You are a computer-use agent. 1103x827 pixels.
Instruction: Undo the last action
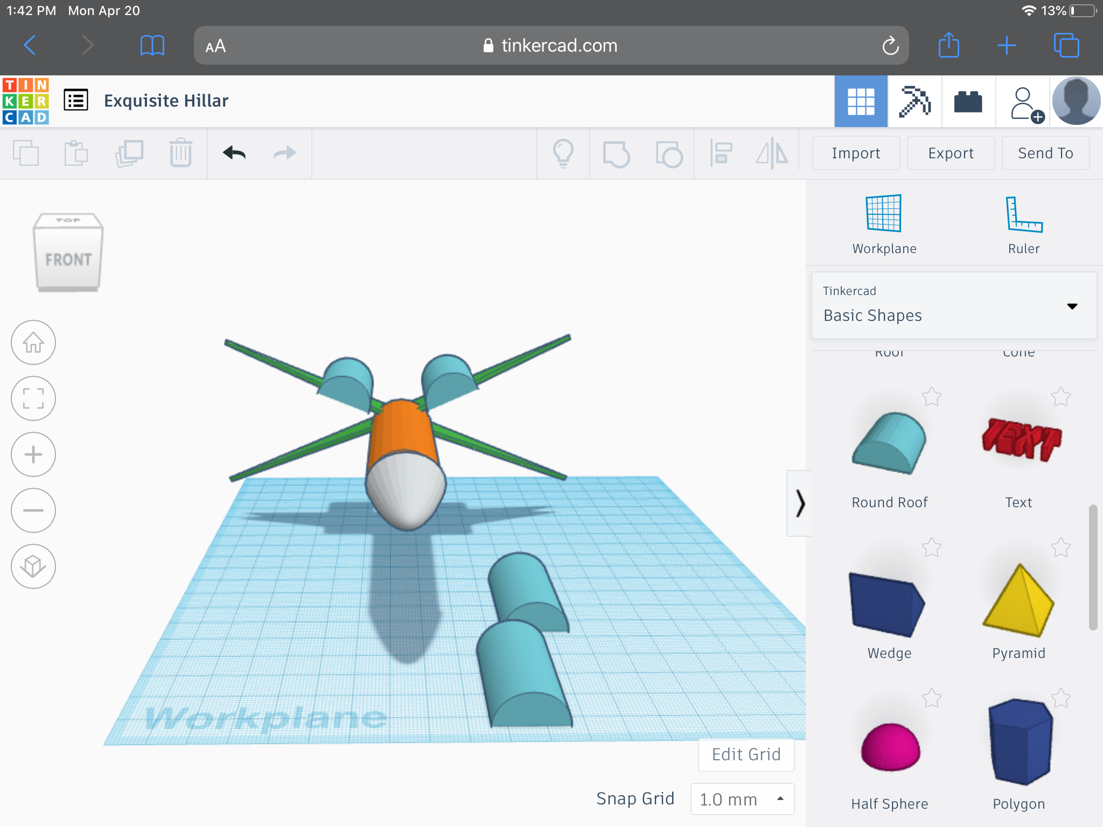click(234, 153)
